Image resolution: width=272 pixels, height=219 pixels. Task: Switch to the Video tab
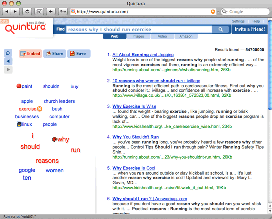(162, 36)
